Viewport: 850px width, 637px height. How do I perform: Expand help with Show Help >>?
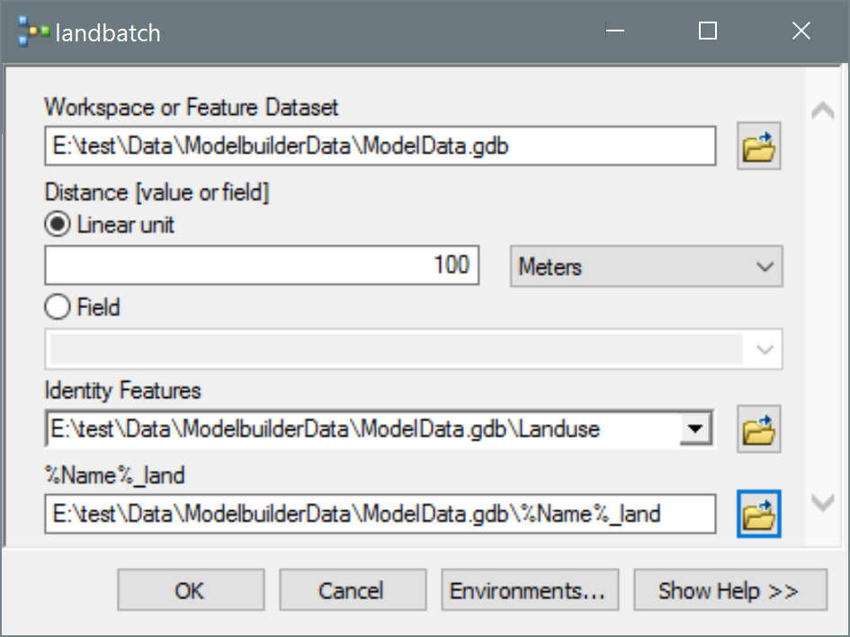(729, 590)
